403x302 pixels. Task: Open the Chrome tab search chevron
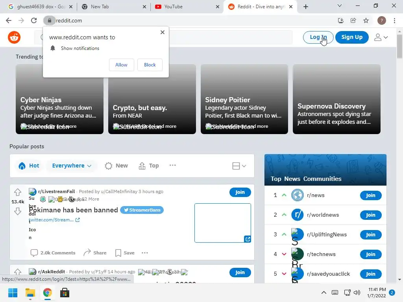tap(340, 6)
